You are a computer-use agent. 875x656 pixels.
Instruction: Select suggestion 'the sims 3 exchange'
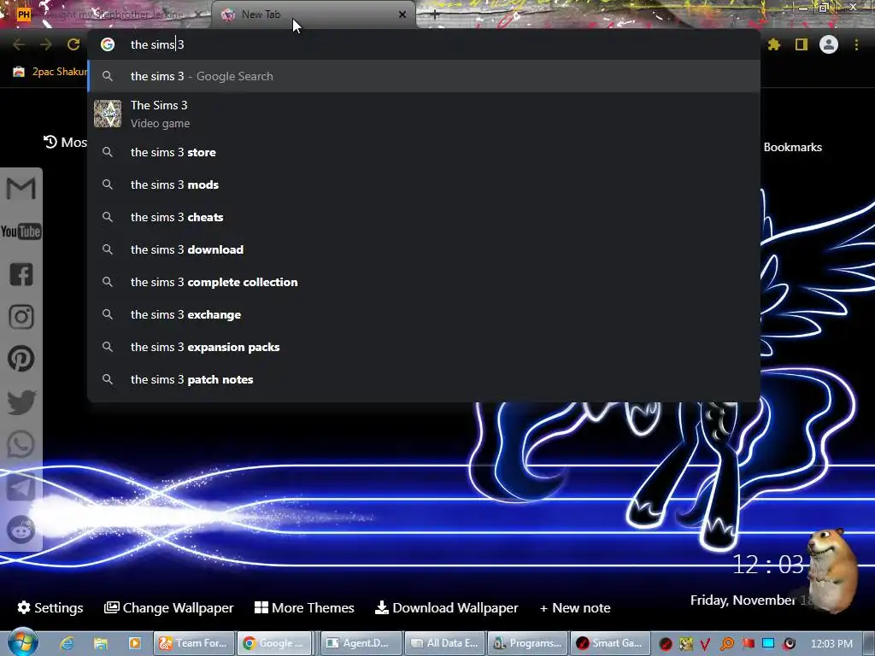click(424, 314)
